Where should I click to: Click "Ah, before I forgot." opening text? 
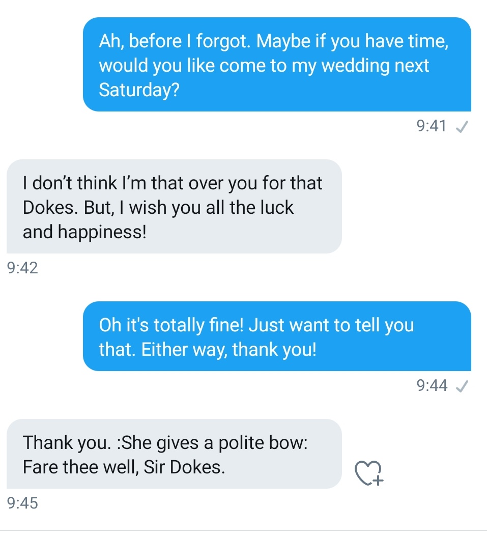[x=175, y=41]
